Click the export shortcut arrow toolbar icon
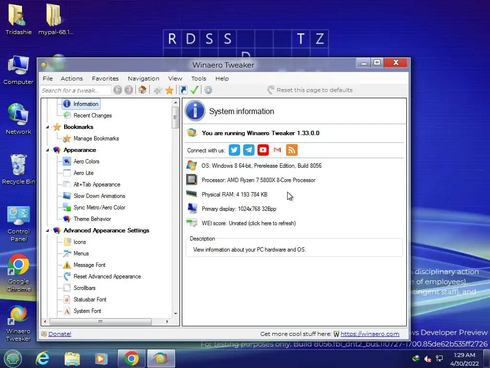This screenshot has width=490, height=368. pos(183,90)
